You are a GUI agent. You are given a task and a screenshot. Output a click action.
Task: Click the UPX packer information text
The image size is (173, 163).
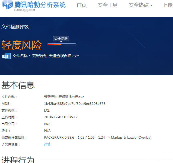pos(98,137)
